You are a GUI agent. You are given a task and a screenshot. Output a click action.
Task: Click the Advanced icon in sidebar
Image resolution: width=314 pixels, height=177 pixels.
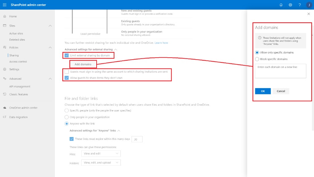[5, 79]
